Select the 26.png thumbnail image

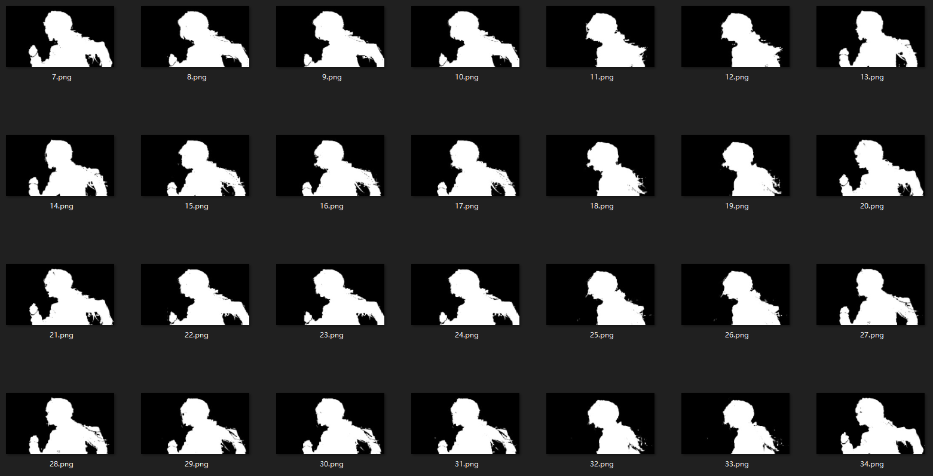click(735, 294)
